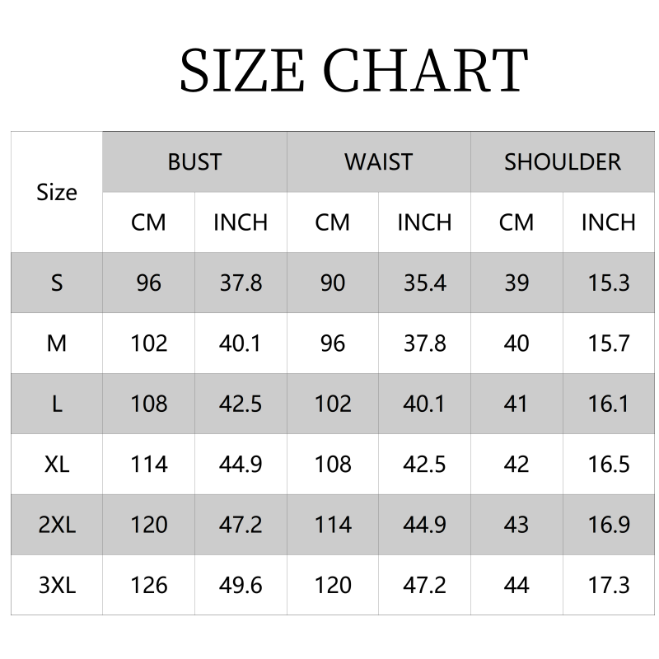Select the 35.4 waist inch cell
The image size is (659, 659).
pos(424,283)
